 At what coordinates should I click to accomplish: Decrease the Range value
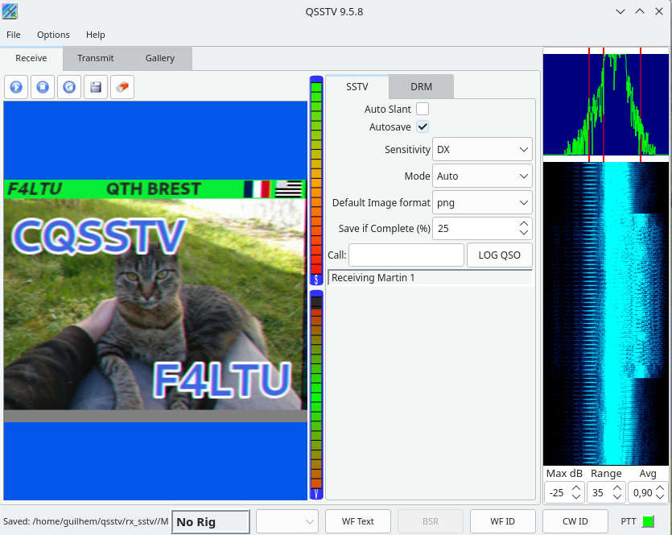coord(616,497)
